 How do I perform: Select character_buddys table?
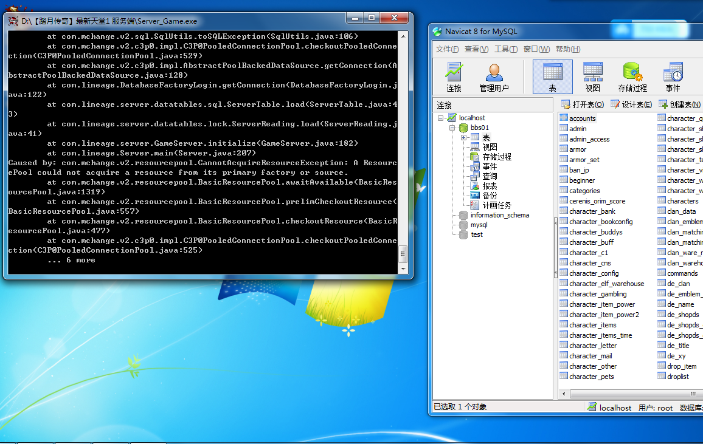[595, 232]
